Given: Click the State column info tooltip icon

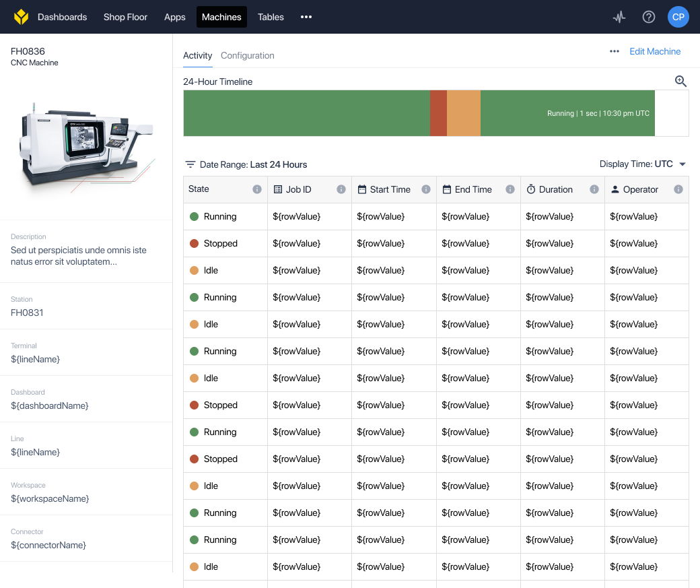Looking at the screenshot, I should tap(256, 189).
